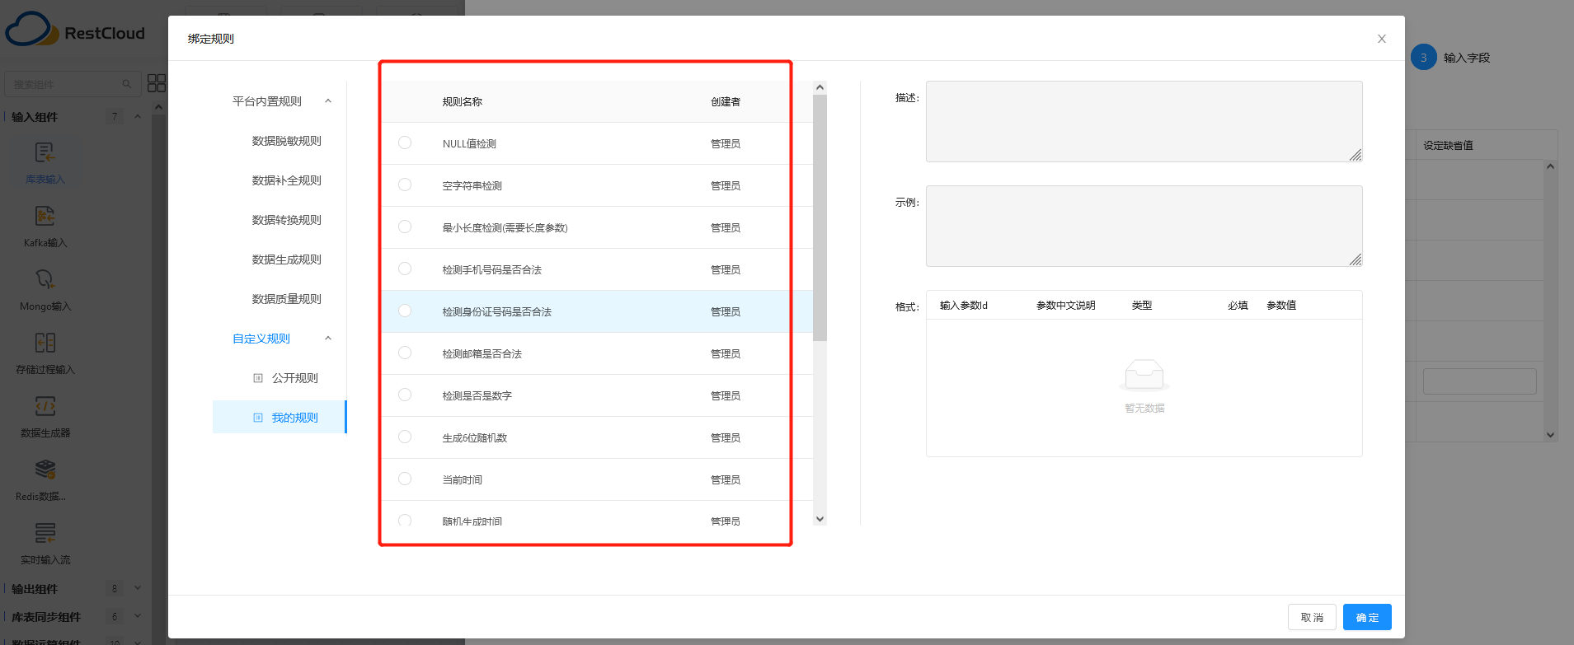Select the 检测身份证号码是否合法 radio button
The image size is (1574, 645).
click(x=405, y=311)
